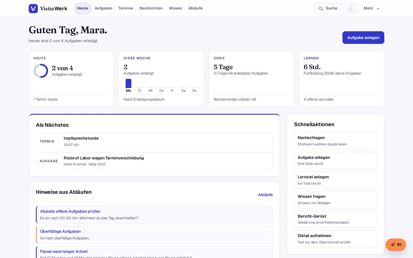The width and height of the screenshot is (413, 258).
Task: Start the Diktat aufnehmen quick action
Action: click(x=336, y=239)
